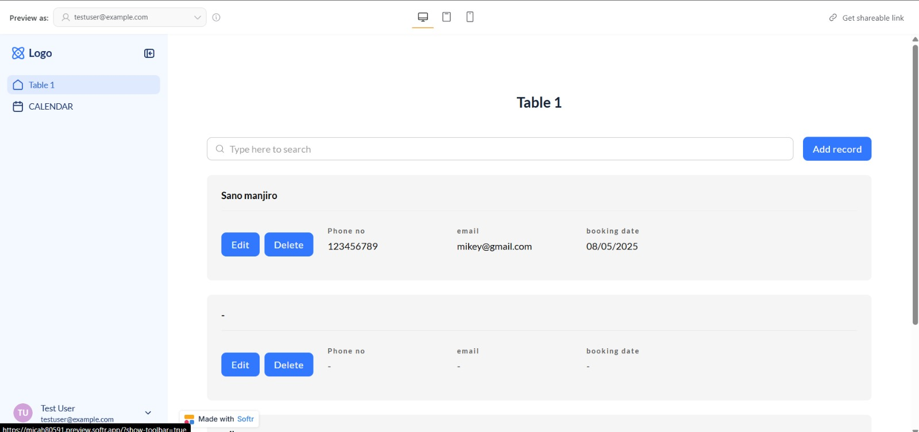The width and height of the screenshot is (919, 432).
Task: Click the calendar icon in the sidebar
Action: [x=18, y=107]
